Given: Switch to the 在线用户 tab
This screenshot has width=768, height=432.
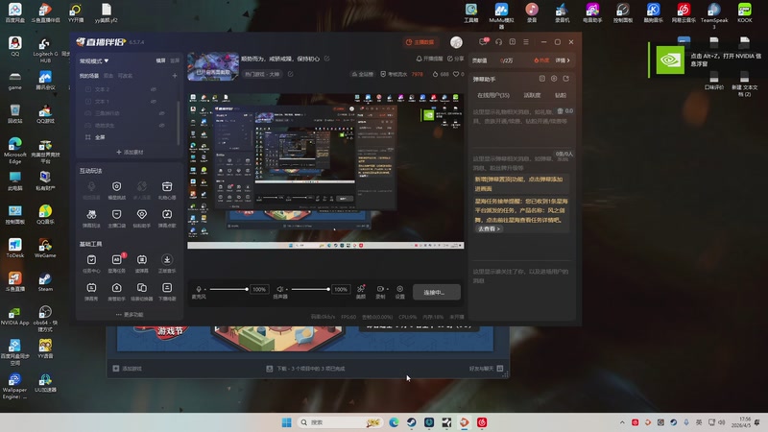Looking at the screenshot, I should 493,95.
